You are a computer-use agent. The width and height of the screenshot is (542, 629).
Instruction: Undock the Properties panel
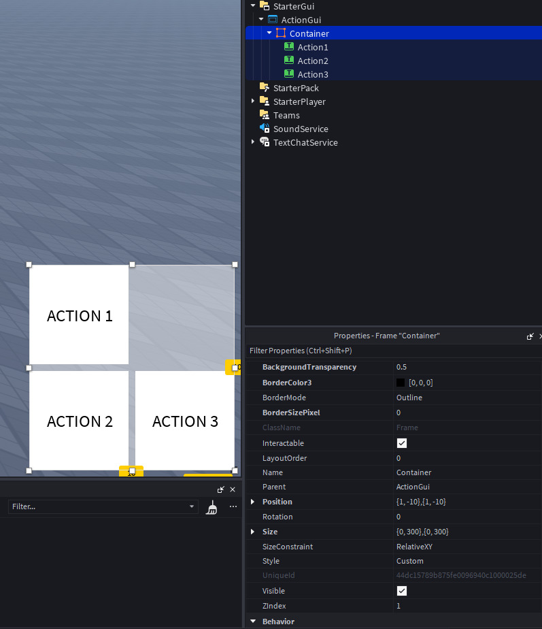click(530, 336)
